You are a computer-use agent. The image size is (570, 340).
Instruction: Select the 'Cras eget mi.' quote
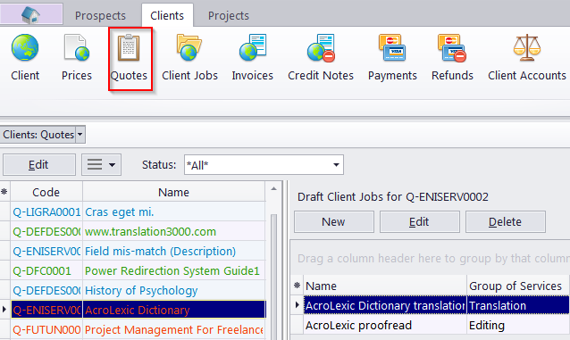tap(174, 211)
